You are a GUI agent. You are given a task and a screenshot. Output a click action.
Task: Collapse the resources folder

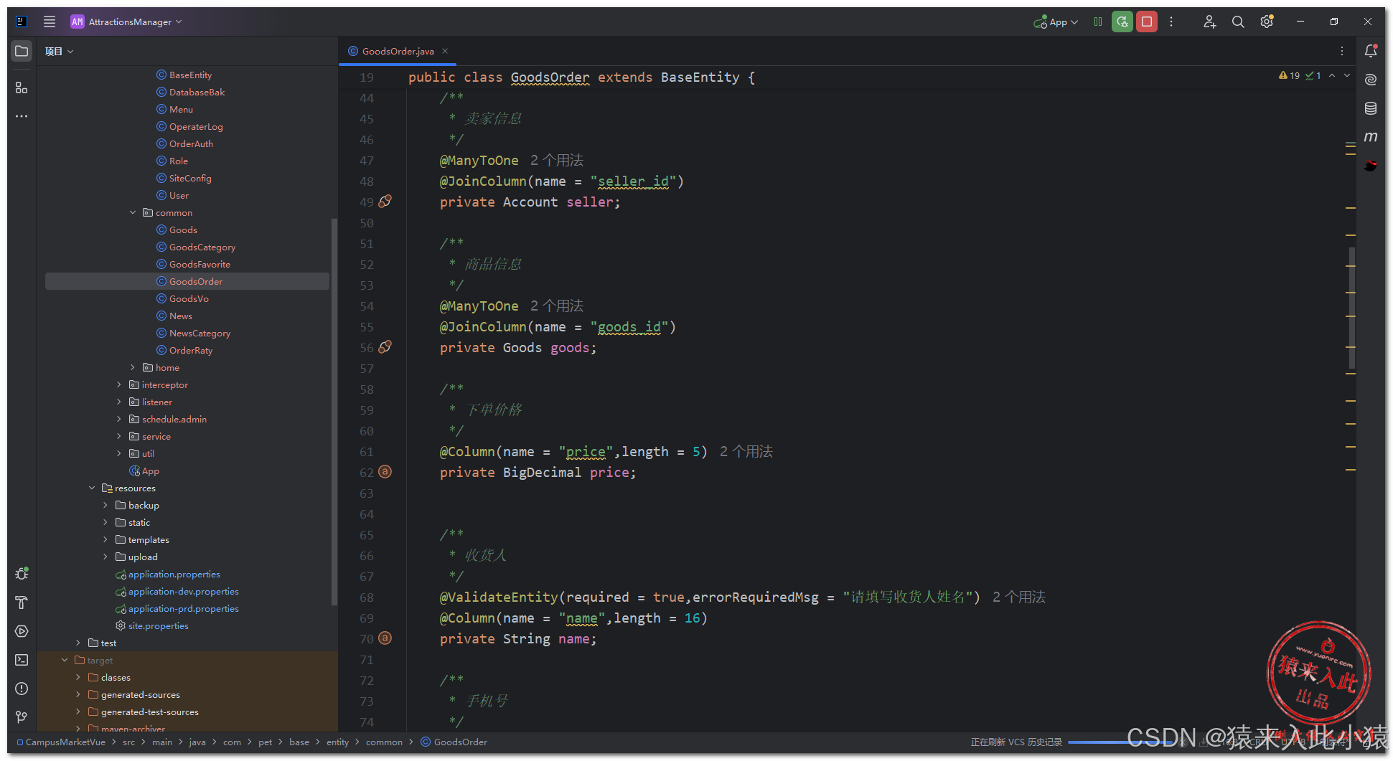pos(92,488)
